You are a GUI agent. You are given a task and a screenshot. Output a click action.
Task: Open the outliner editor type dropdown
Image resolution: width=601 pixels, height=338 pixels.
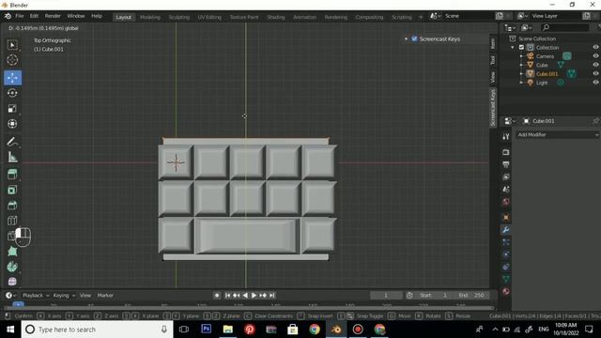(x=510, y=27)
